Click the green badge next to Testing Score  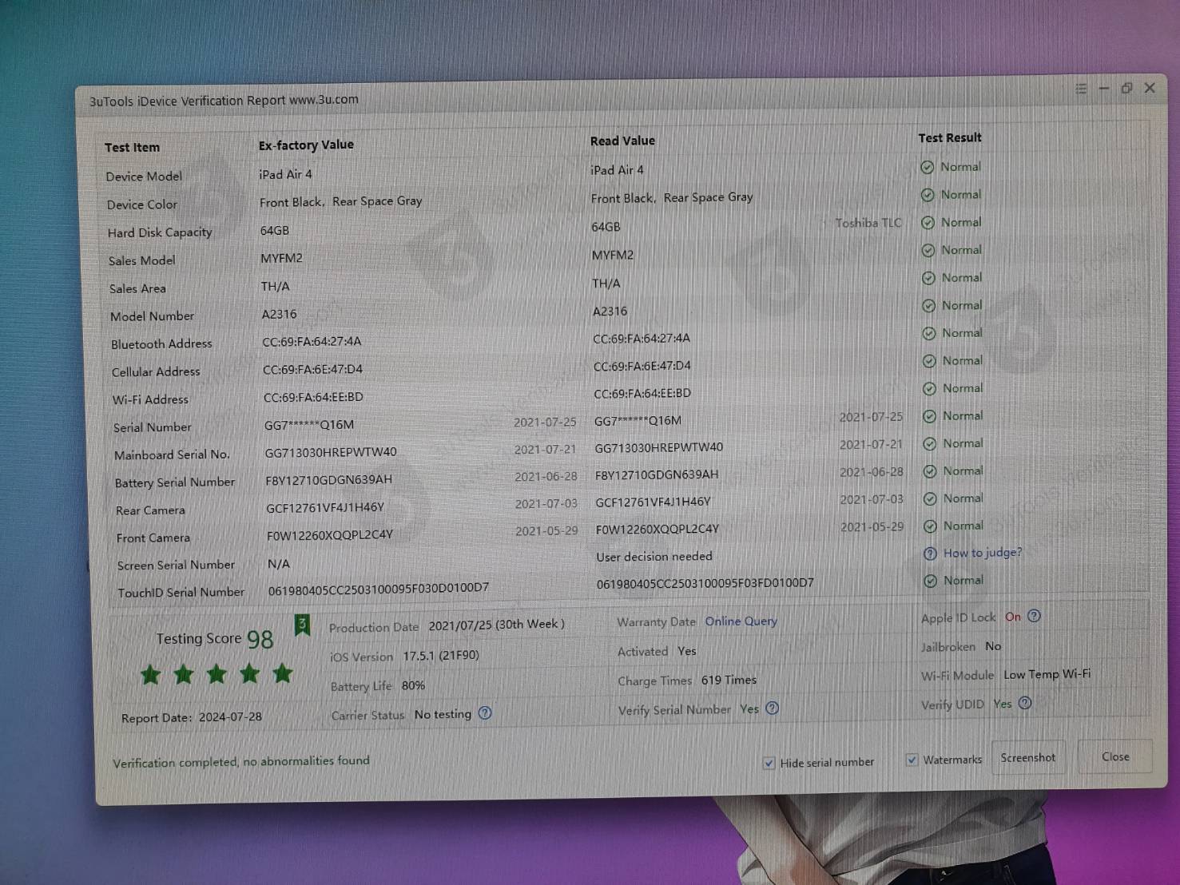pyautogui.click(x=302, y=625)
